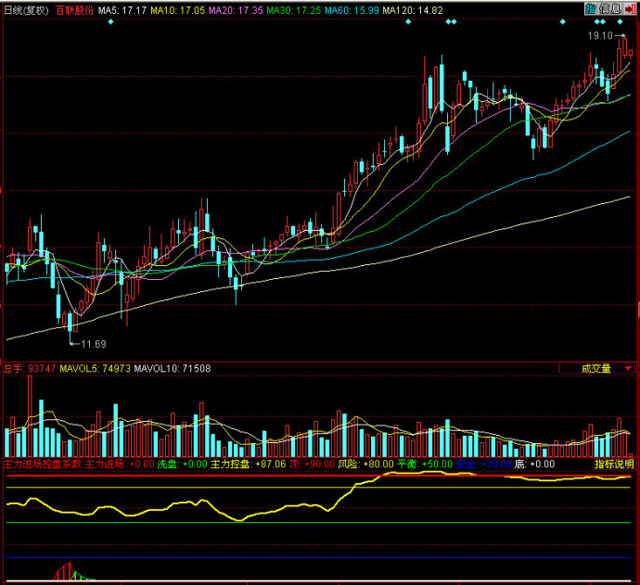Click the 指 indicator icon in top-right corner
Viewport: 640px width, 585px height.
591,8
